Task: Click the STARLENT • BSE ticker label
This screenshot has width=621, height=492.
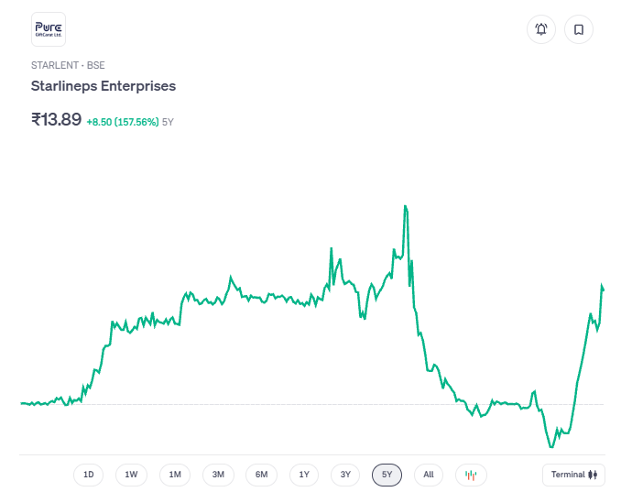Action: pyautogui.click(x=68, y=66)
